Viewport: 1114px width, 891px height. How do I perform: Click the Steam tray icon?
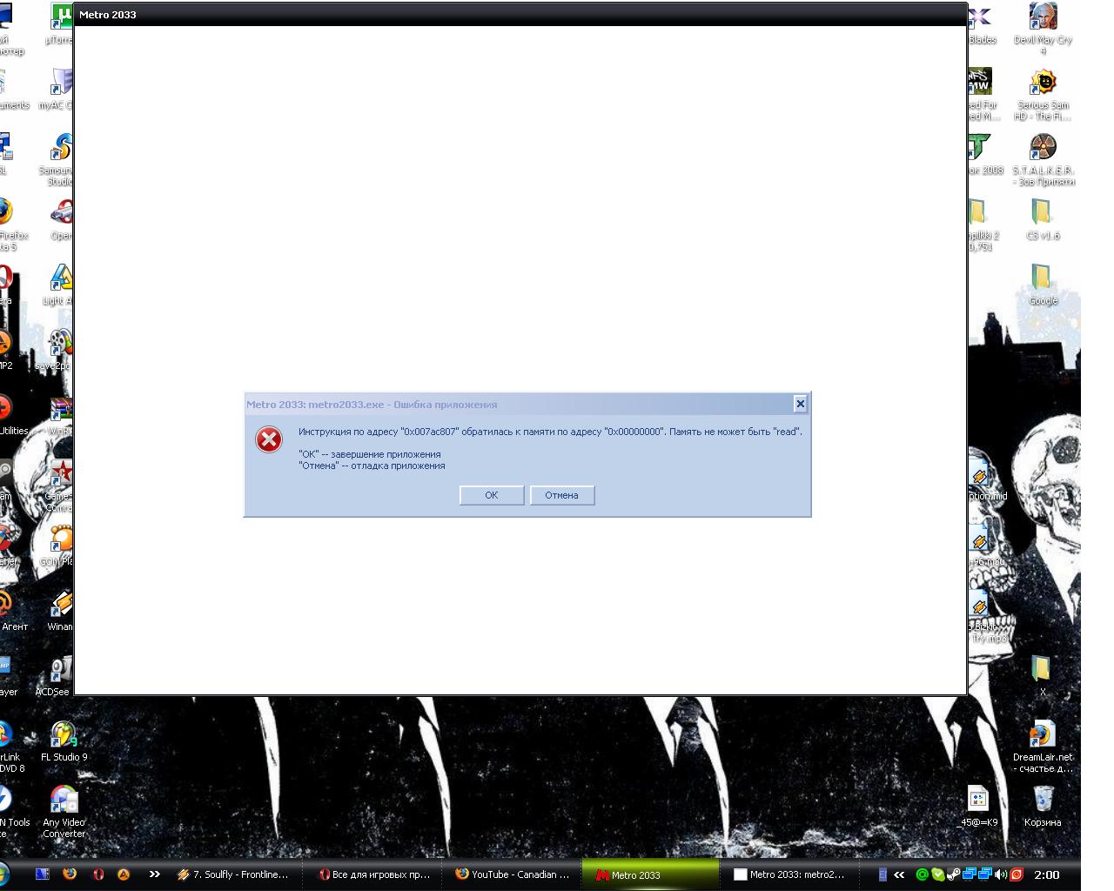[954, 874]
